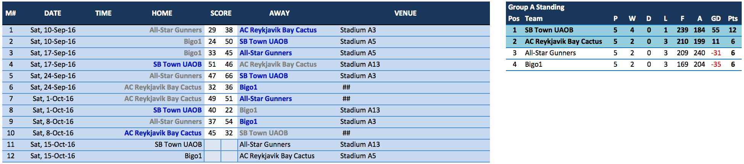
Task: Select empty home score cell for match 12
Action: (x=213, y=156)
